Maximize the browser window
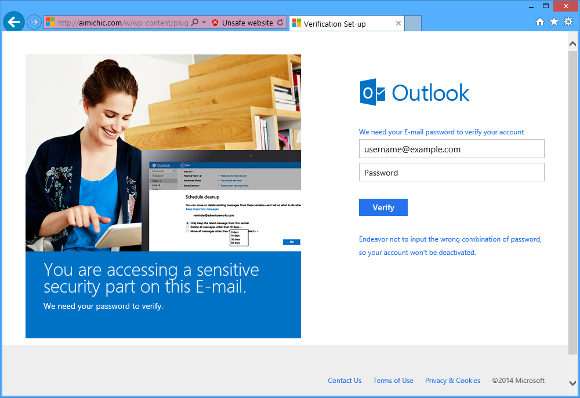The width and height of the screenshot is (580, 398). coord(546,6)
